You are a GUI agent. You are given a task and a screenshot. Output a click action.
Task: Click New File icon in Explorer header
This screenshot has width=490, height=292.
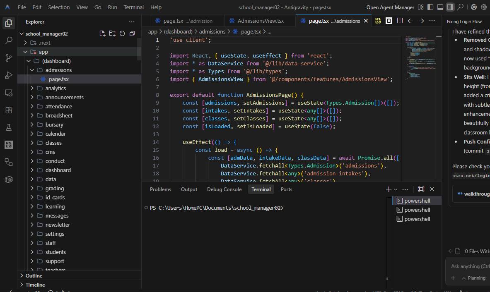pyautogui.click(x=102, y=34)
